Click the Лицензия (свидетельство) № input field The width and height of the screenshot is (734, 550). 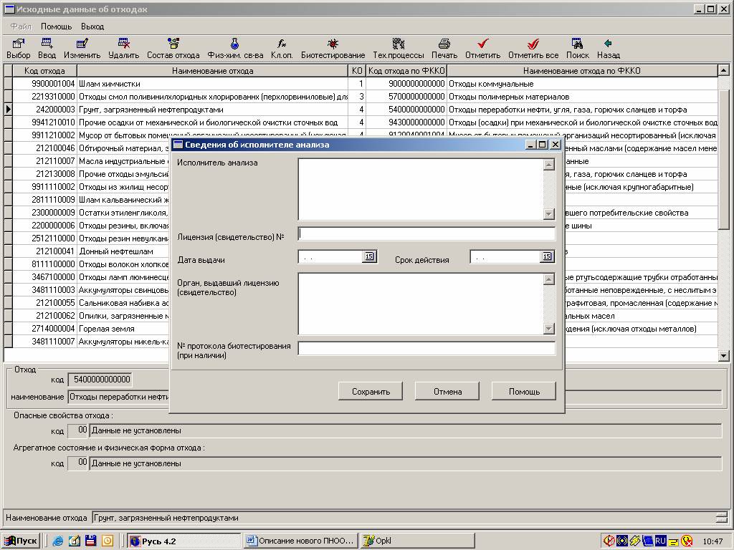click(x=426, y=233)
